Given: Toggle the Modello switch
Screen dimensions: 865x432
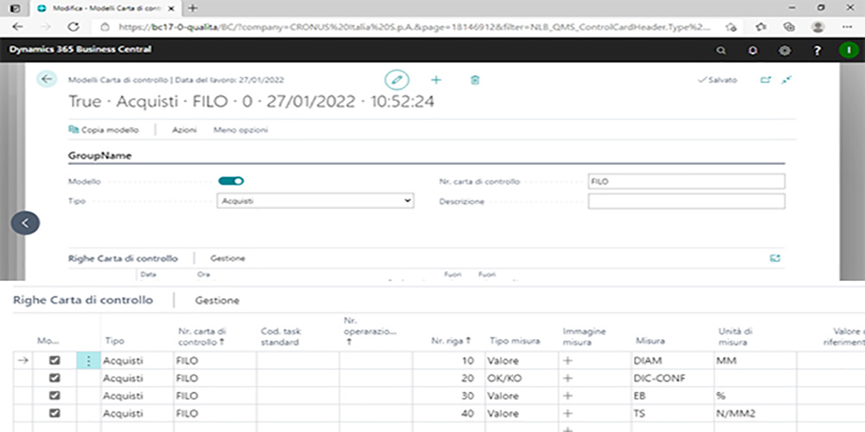Looking at the screenshot, I should pyautogui.click(x=231, y=181).
